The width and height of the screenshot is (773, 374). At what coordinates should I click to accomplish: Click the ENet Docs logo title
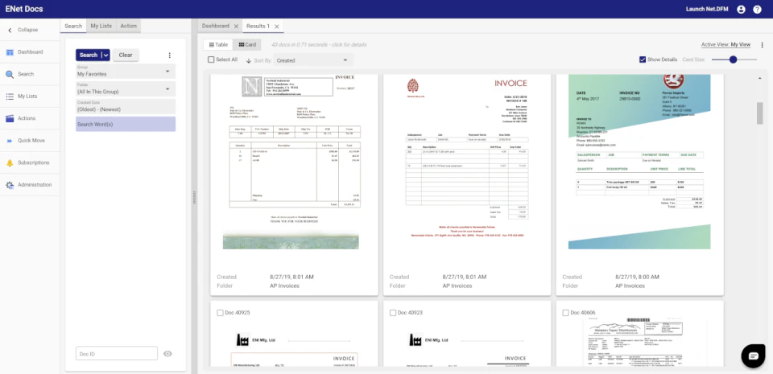[x=24, y=9]
